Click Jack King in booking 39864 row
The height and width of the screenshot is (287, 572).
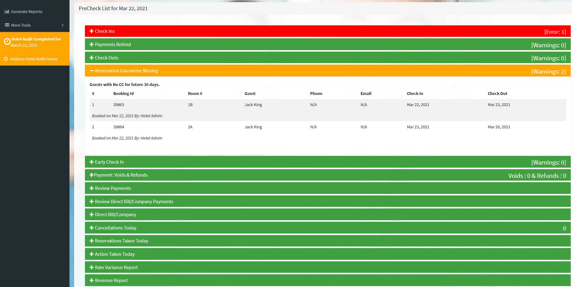pos(253,127)
